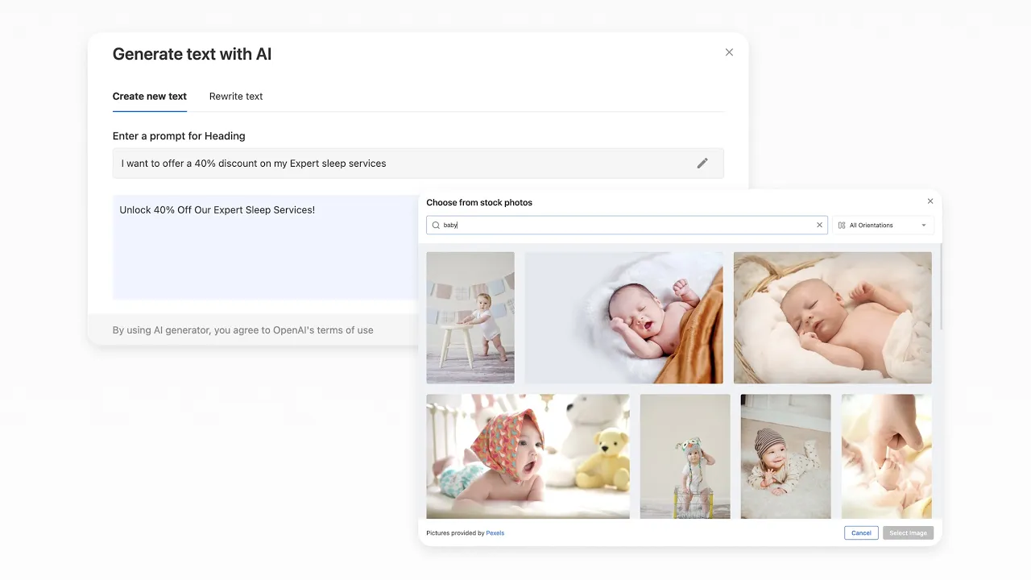Click the 'Generate text with AI' title
Image resolution: width=1031 pixels, height=580 pixels.
pyautogui.click(x=192, y=54)
